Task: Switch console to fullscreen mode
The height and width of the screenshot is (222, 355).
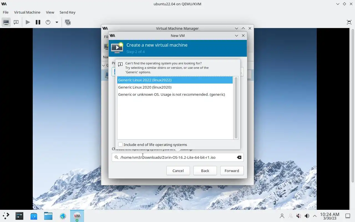Action: [349, 22]
